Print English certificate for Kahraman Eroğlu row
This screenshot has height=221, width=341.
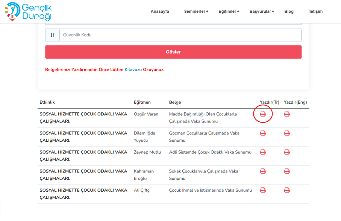tap(286, 171)
